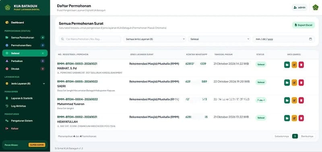Click the WhatsApp number in HIDAYATULLAH row
The width and height of the screenshot is (322, 152).
point(196,117)
